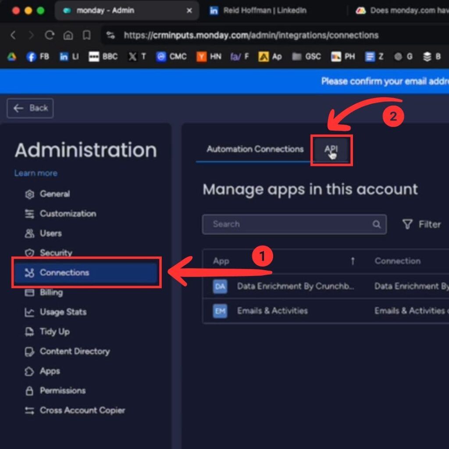Open Cross Account Copier
Screen dimensions: 449x449
click(75, 410)
